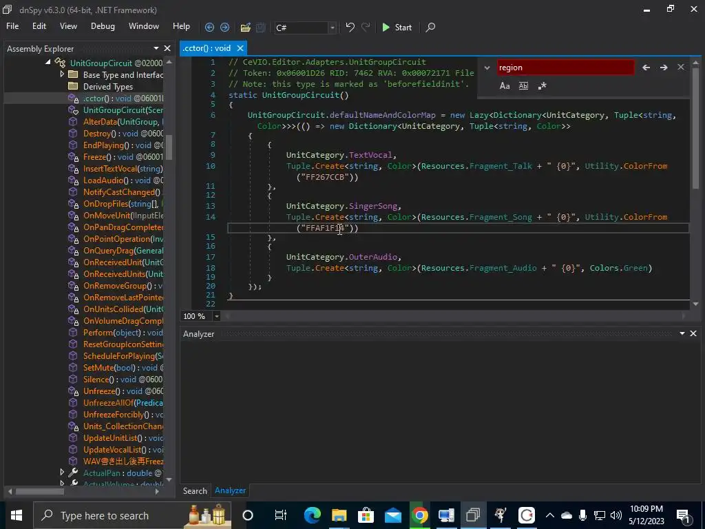Click method icon beside OnRemoveGroup()
This screenshot has height=529, width=705.
[x=73, y=286]
